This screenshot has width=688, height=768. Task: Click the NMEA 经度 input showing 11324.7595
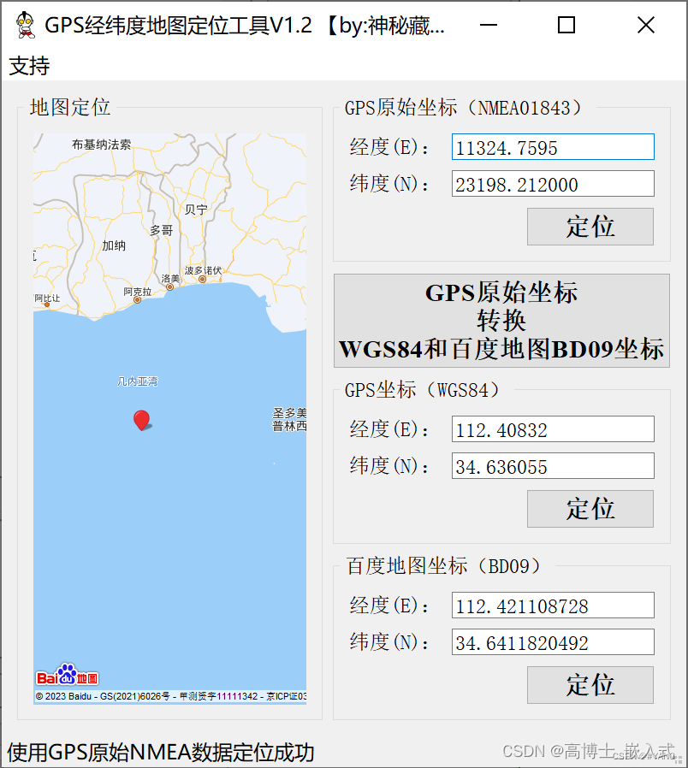pos(552,146)
